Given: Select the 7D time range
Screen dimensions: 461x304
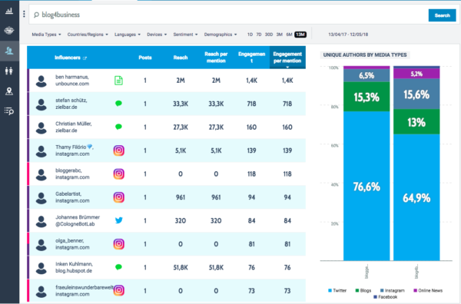Looking at the screenshot, I should tap(259, 35).
